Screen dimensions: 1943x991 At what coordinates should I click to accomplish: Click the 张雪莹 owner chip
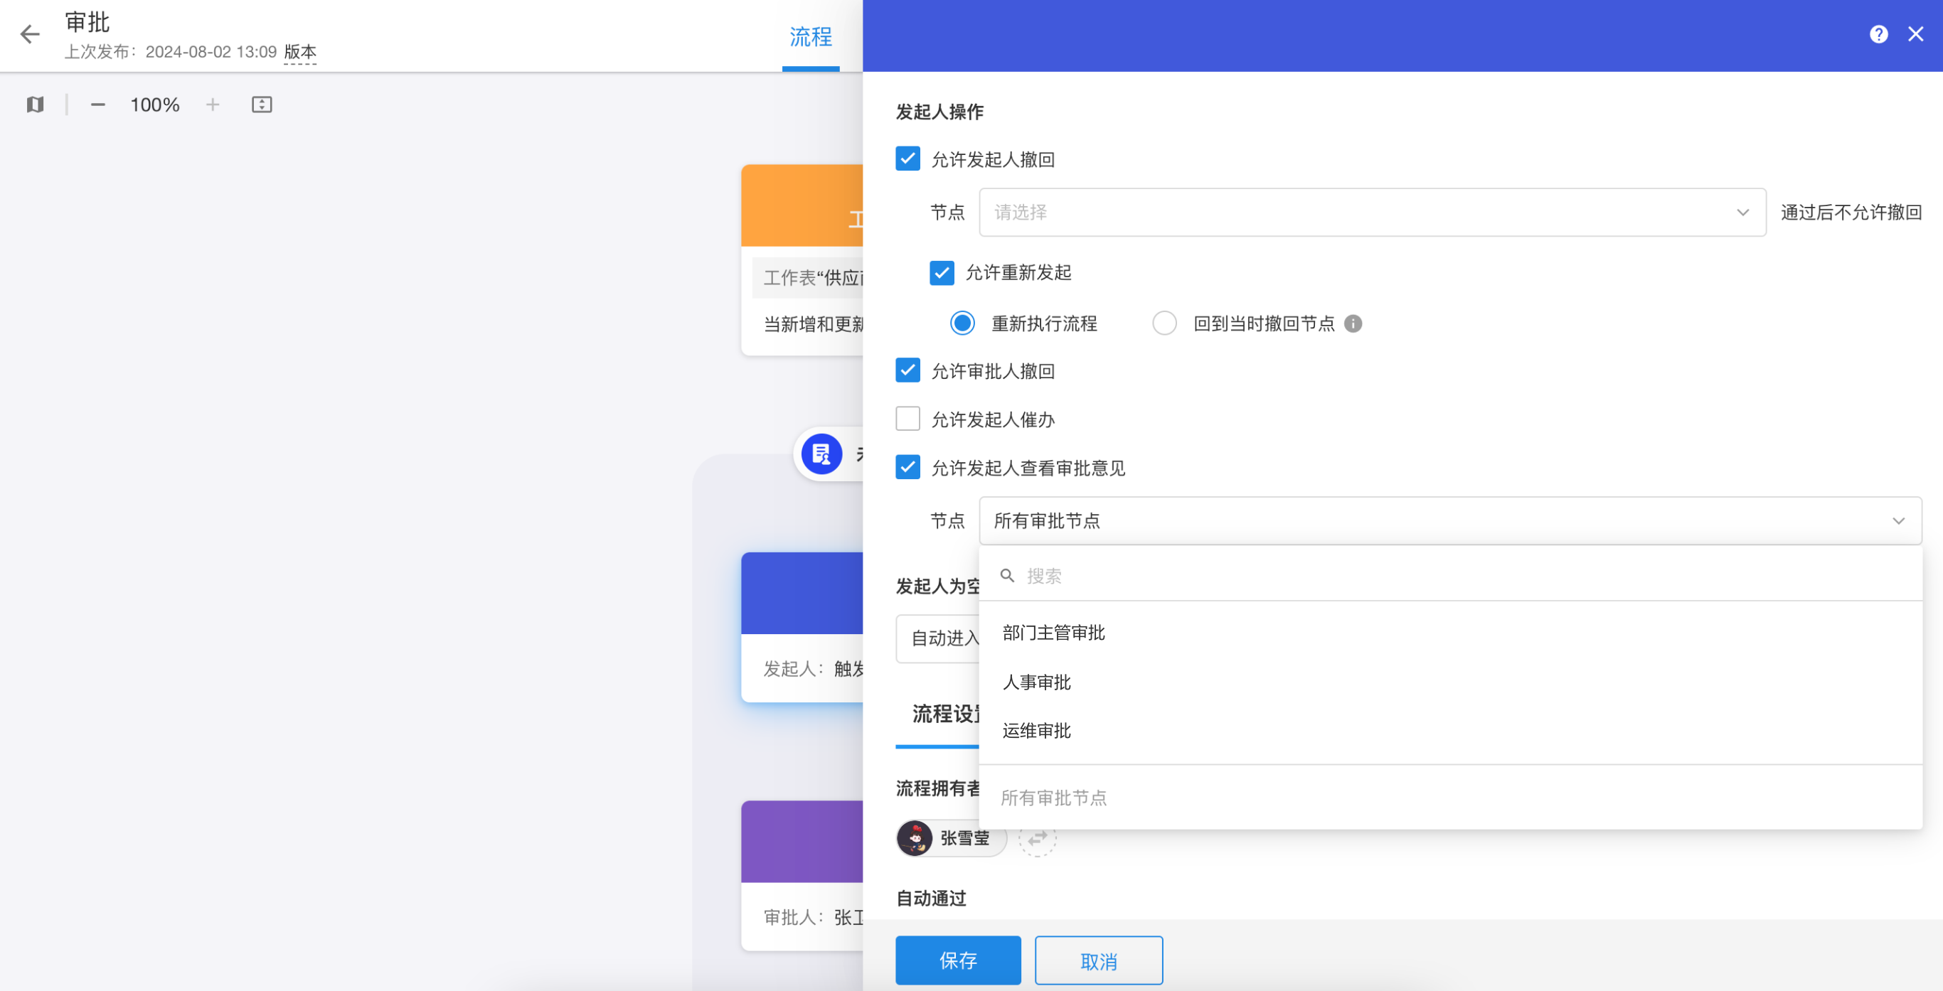tap(951, 838)
